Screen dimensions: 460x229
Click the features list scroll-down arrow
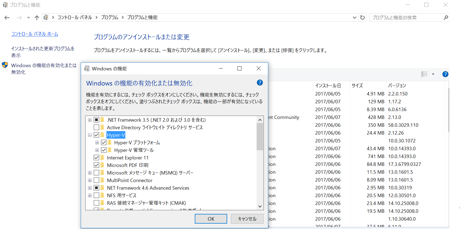260,206
